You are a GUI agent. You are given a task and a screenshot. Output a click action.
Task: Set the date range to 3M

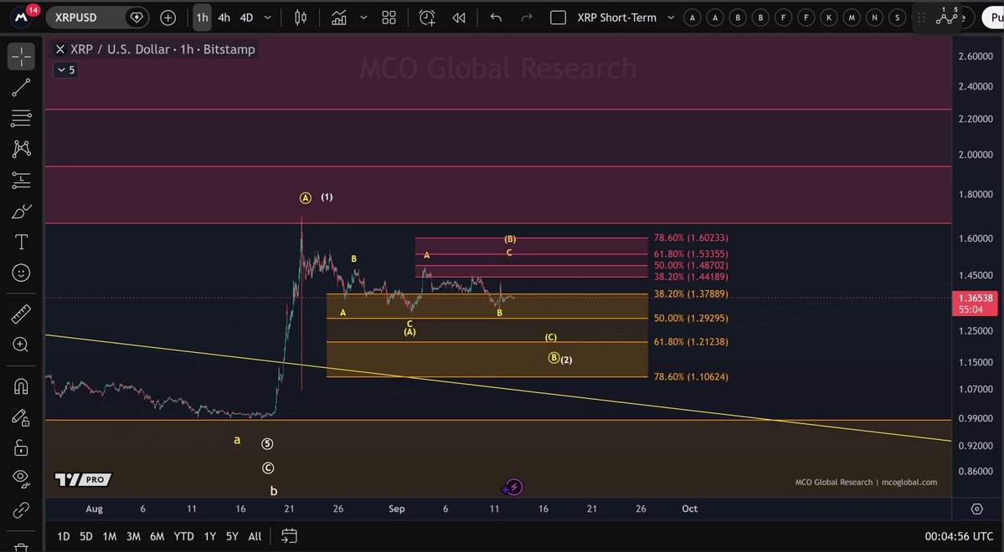[x=133, y=536]
